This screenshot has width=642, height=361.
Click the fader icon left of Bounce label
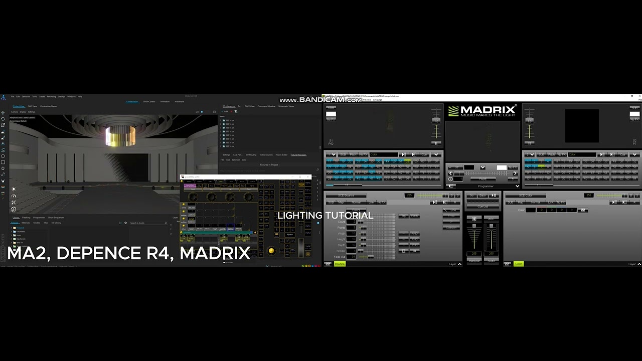tap(328, 264)
